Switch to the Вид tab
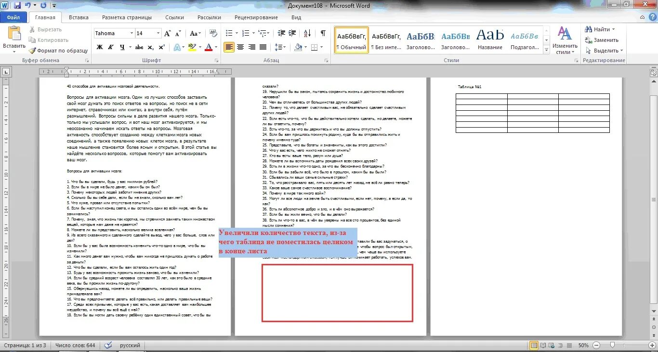 (296, 17)
